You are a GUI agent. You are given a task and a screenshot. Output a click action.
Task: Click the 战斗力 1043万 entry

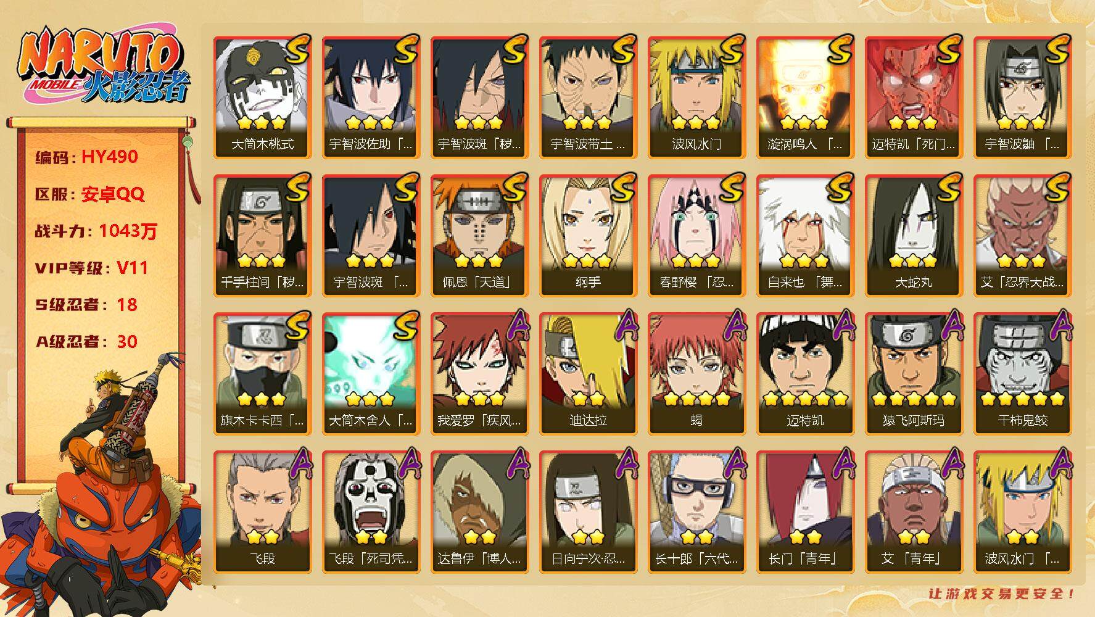(96, 231)
